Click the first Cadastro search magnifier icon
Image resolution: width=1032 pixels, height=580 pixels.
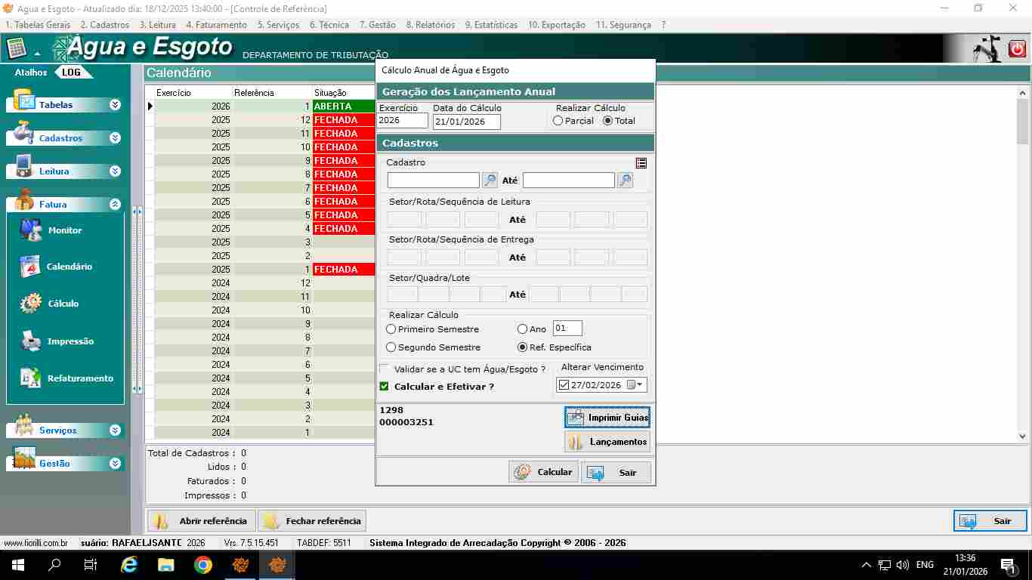tap(490, 180)
